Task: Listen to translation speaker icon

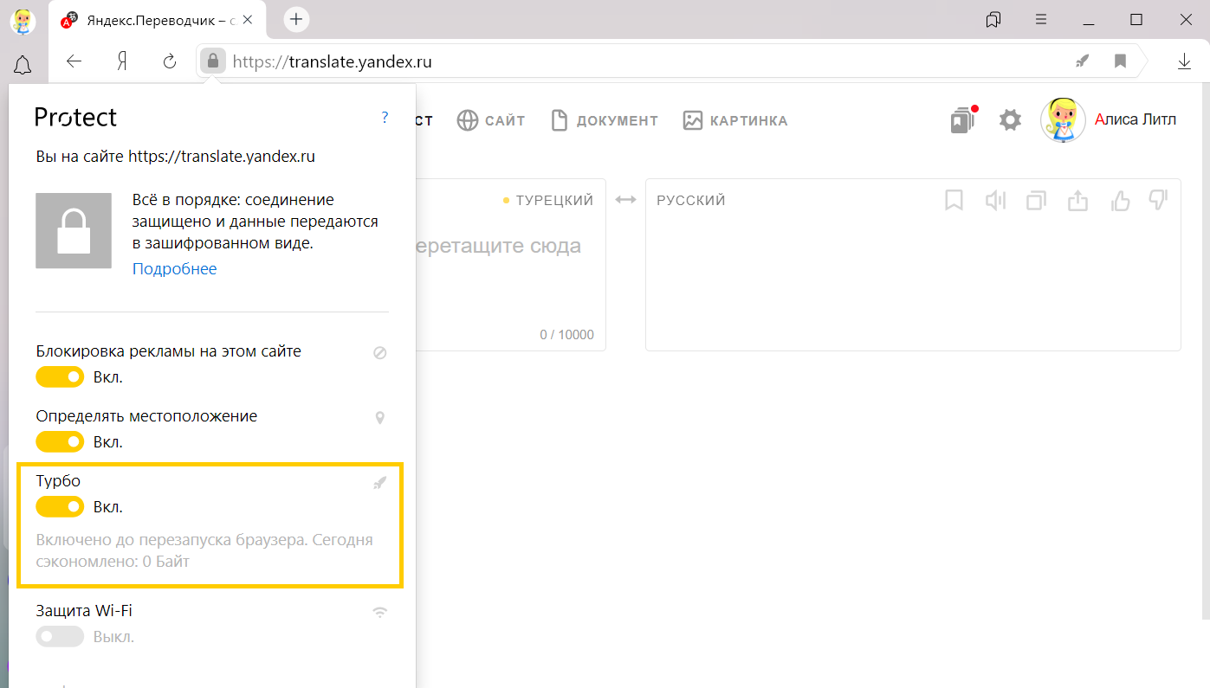Action: pyautogui.click(x=995, y=201)
